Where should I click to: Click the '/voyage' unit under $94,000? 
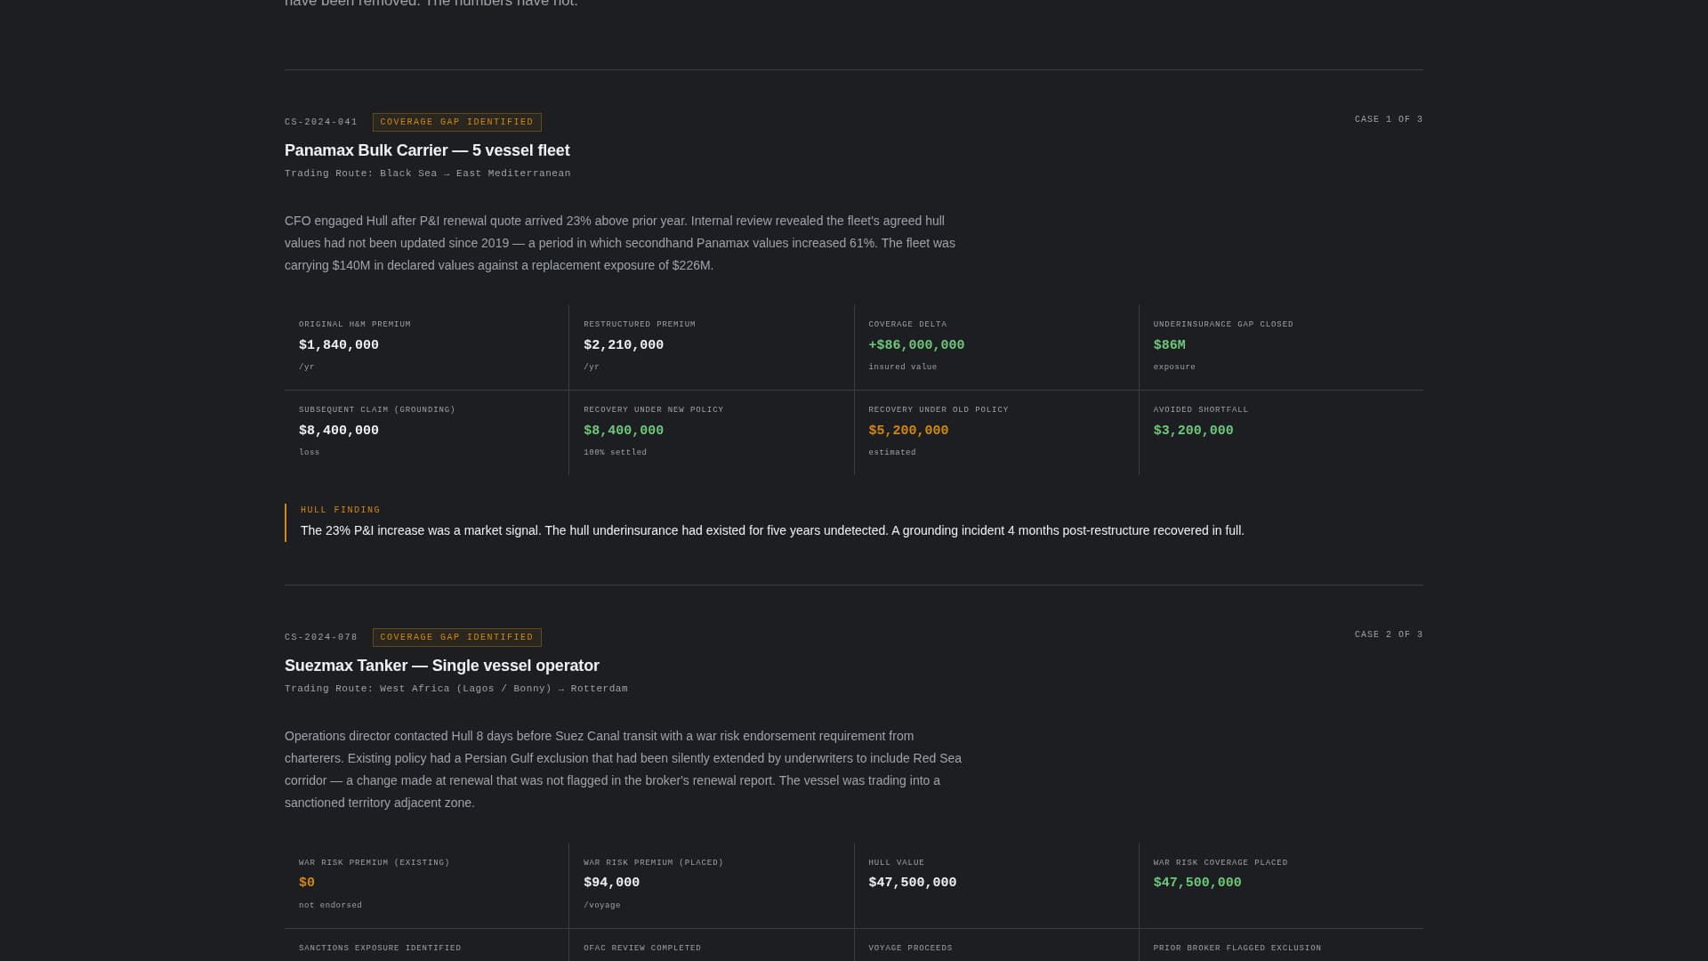tap(602, 906)
